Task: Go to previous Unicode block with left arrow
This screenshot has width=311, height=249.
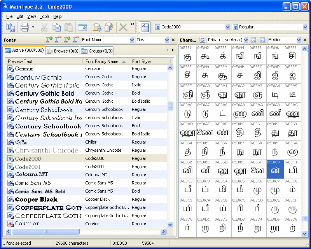Action: 253,40
